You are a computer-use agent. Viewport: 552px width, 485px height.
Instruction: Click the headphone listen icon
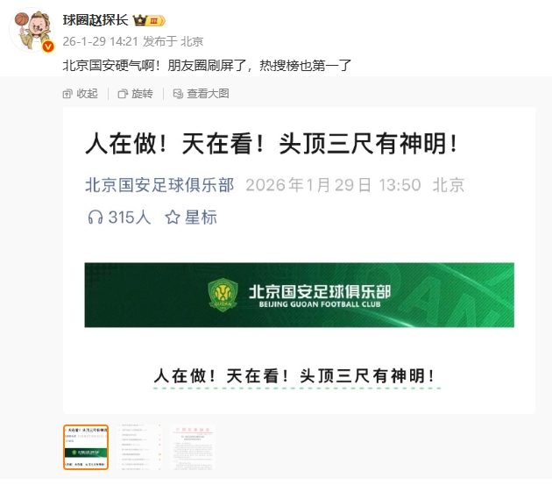(x=96, y=218)
